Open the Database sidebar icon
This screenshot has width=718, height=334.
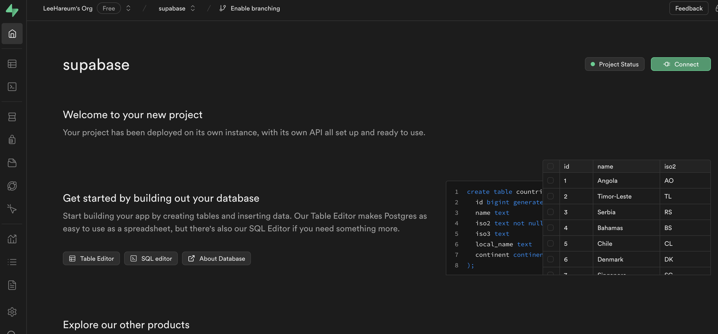click(12, 117)
